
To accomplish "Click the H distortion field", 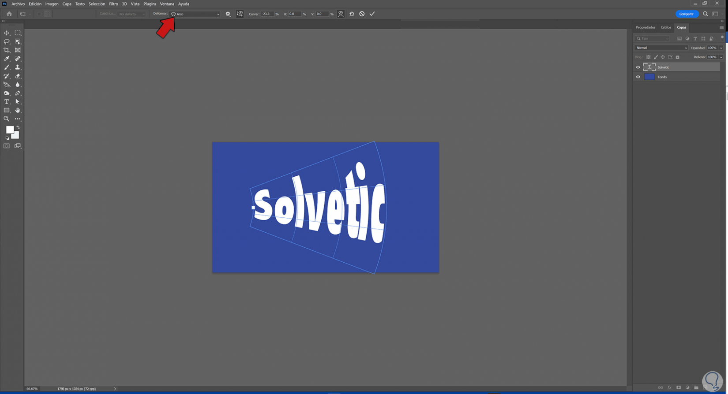I will [295, 14].
